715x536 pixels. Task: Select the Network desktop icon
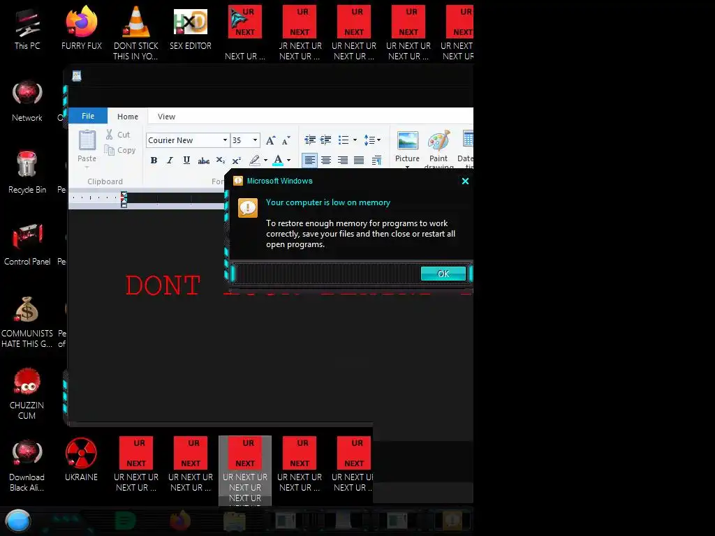pos(27,100)
